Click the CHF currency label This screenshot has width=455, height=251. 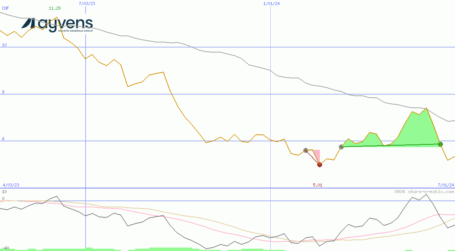[x=5, y=8]
